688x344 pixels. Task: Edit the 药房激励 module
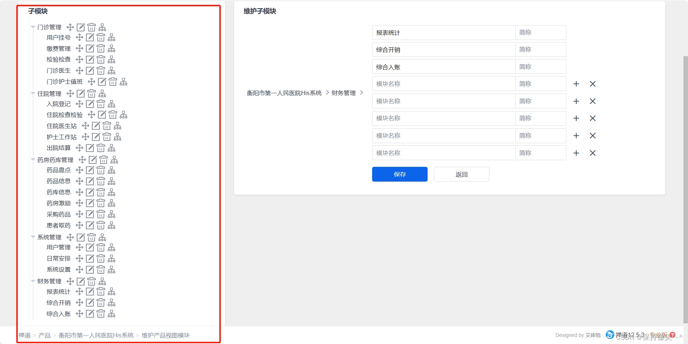click(90, 203)
